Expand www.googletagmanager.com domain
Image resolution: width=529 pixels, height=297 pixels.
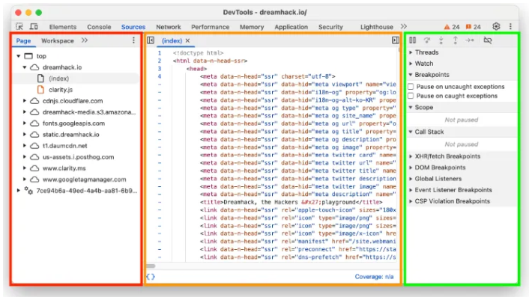(x=25, y=180)
